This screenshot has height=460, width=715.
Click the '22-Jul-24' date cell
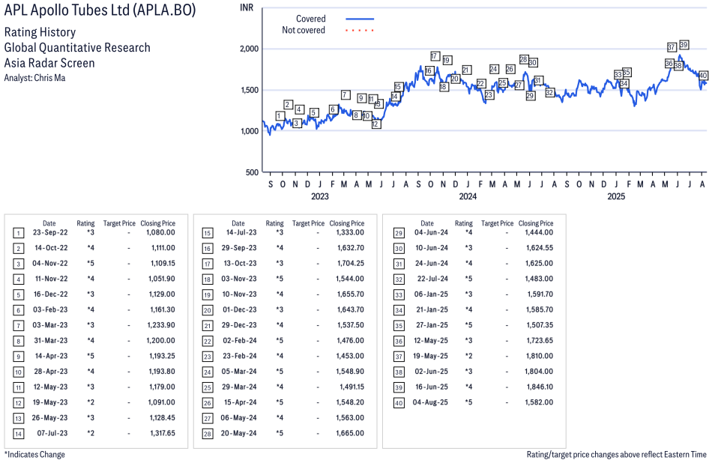coord(432,279)
